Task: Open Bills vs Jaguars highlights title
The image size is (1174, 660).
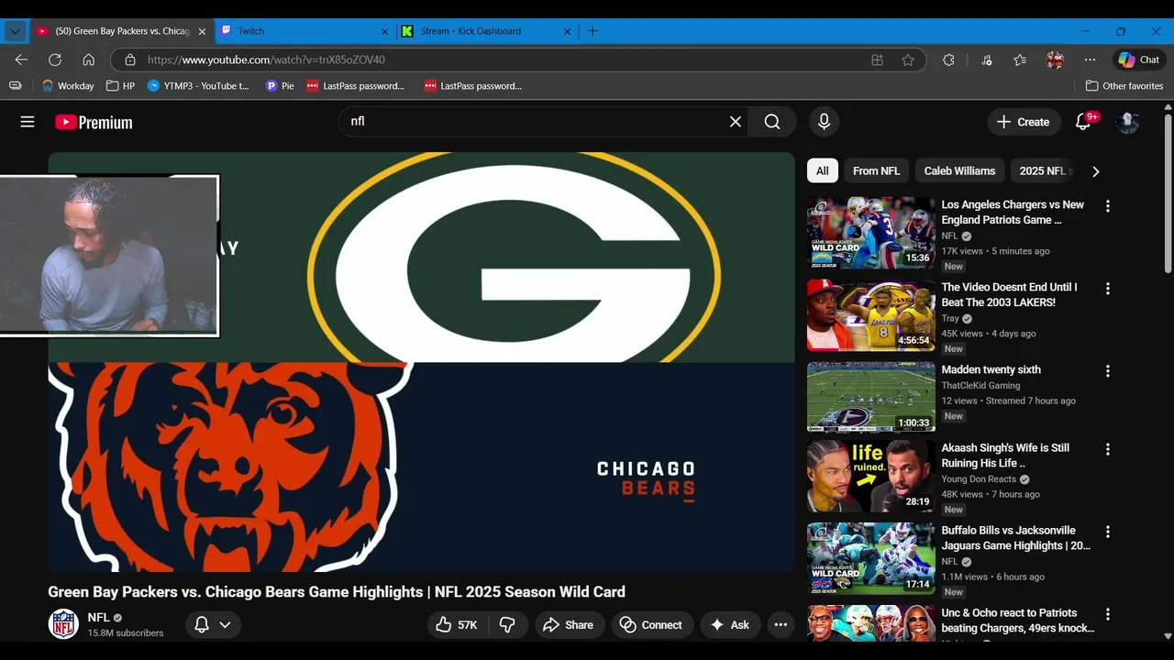Action: click(x=1015, y=538)
